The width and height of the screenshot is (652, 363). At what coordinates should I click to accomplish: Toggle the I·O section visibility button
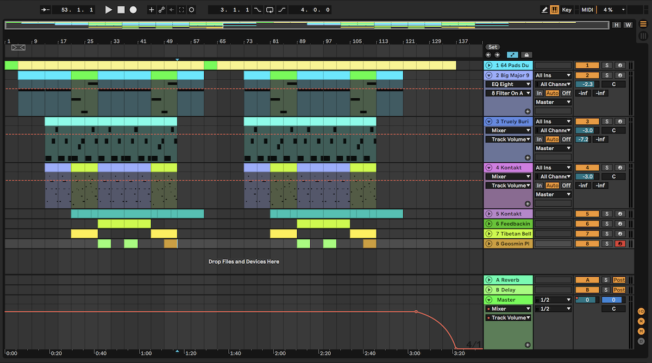coord(642,311)
